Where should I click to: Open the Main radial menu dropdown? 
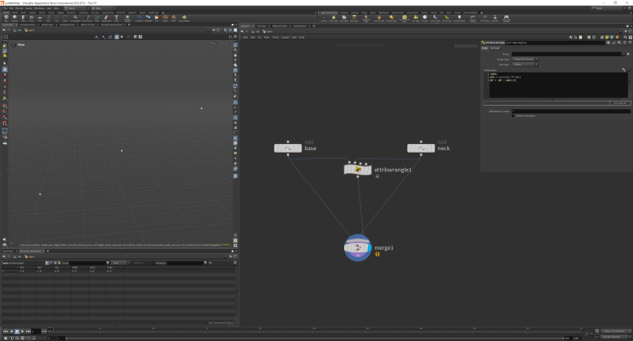click(103, 8)
